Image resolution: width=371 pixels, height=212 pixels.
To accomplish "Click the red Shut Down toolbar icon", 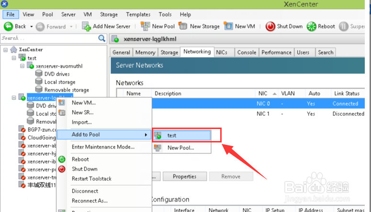I will coord(270,26).
